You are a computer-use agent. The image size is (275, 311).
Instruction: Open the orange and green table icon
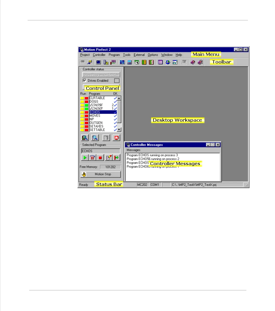tap(144, 62)
